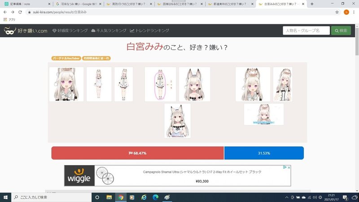
Task: Open the wiggle advertisement logo
Action: pyautogui.click(x=79, y=176)
